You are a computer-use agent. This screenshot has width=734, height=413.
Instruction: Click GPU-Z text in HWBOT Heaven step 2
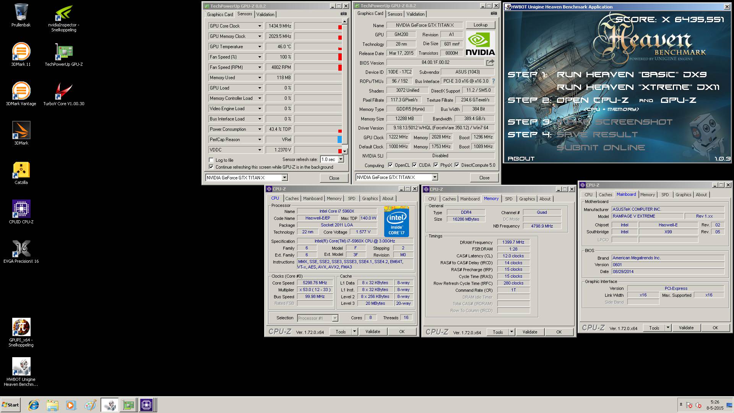tap(678, 100)
